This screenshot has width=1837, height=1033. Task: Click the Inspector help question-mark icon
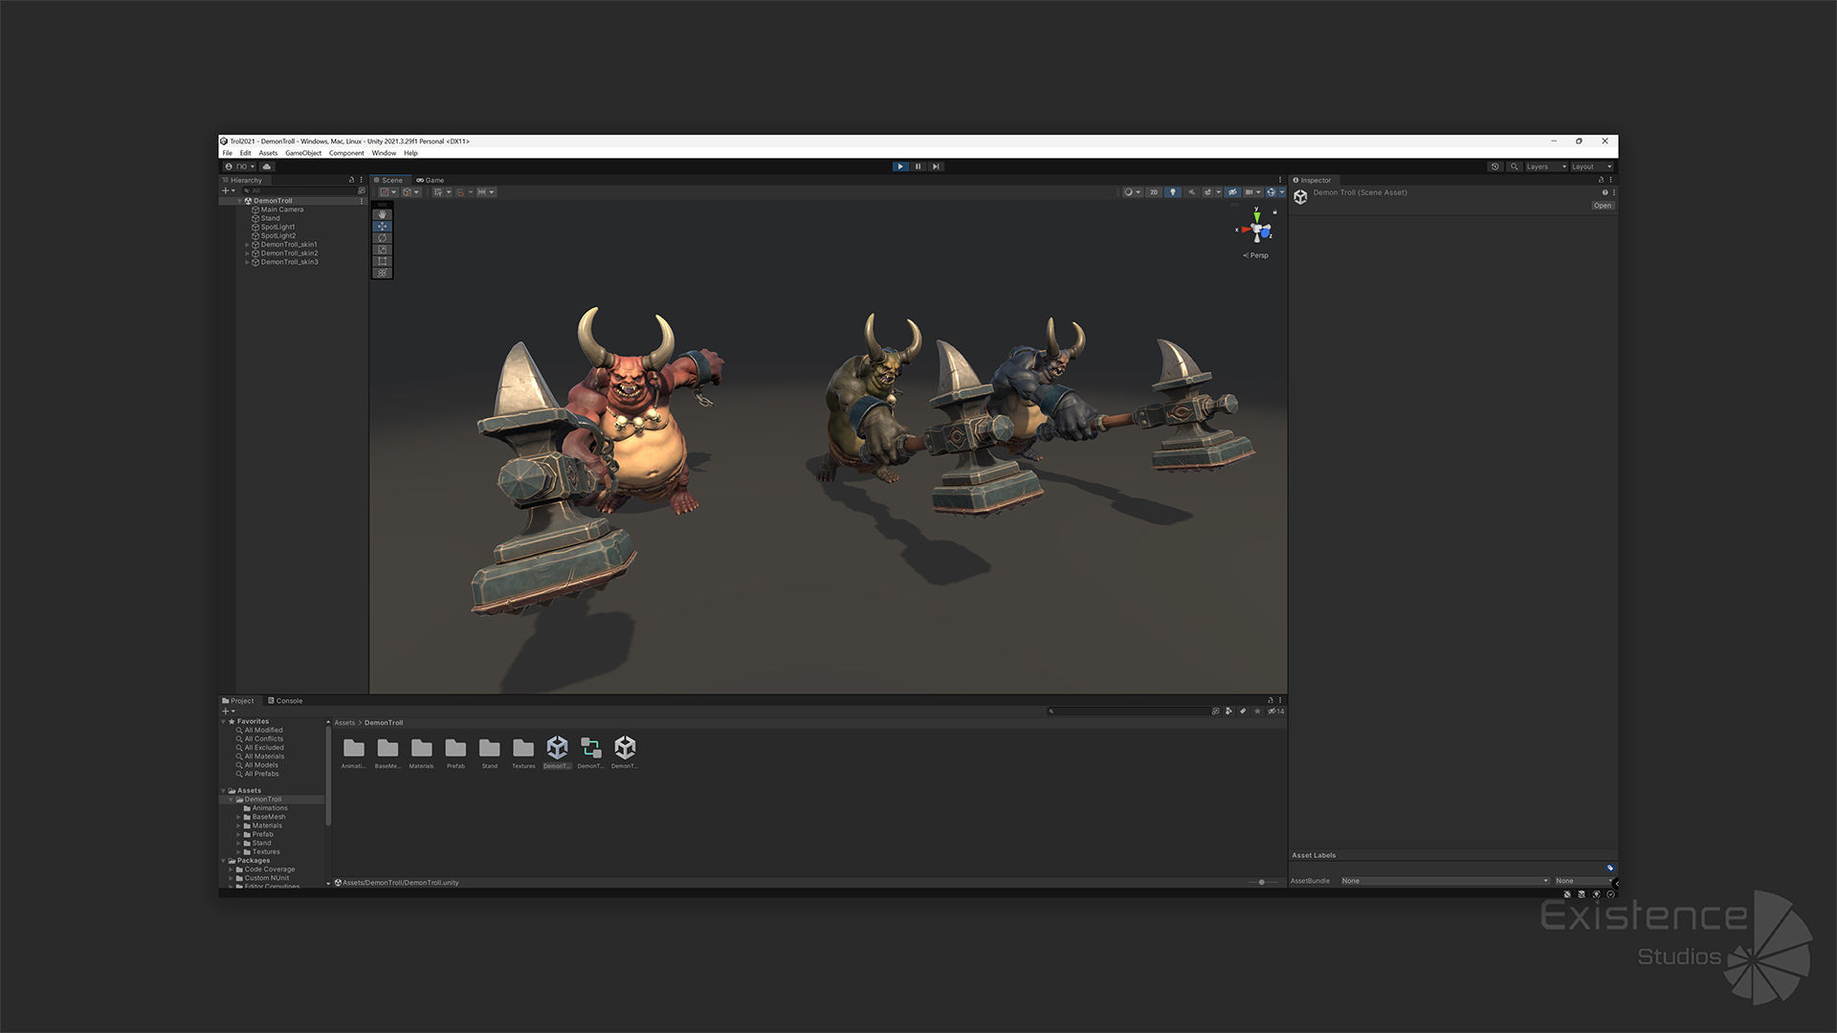click(1605, 192)
